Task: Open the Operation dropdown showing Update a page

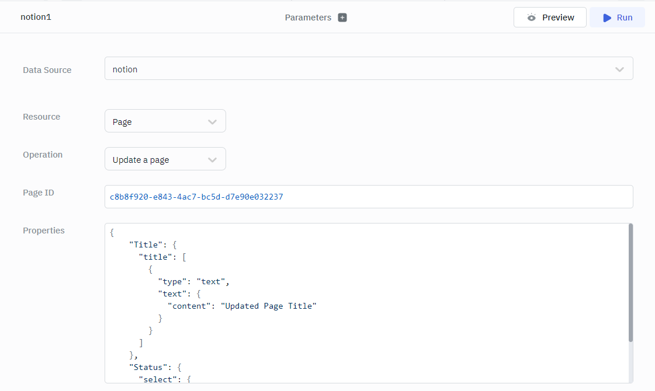Action: click(165, 159)
